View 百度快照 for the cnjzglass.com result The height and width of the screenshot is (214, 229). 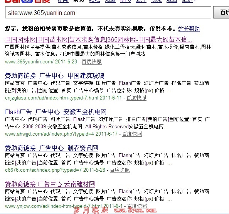[136, 98]
